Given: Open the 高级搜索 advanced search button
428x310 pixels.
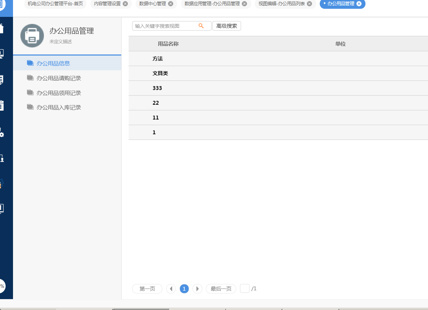Looking at the screenshot, I should tap(226, 26).
